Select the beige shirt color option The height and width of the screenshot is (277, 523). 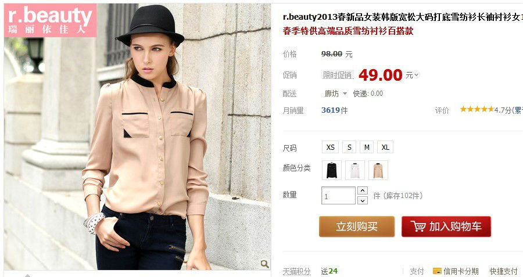tap(378, 170)
